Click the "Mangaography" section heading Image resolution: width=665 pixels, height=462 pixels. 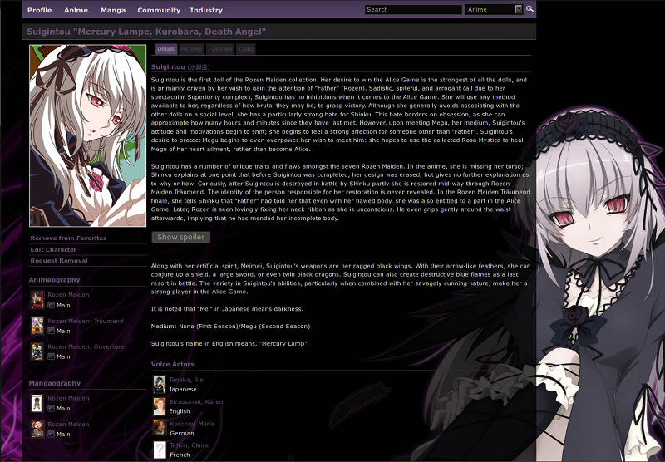[x=55, y=383]
